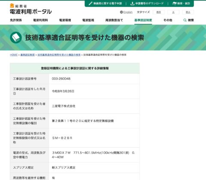This screenshot has height=180, width=206.
Task: Click the 電波の型式、周波数及び空中線電力 label
Action: (29, 155)
